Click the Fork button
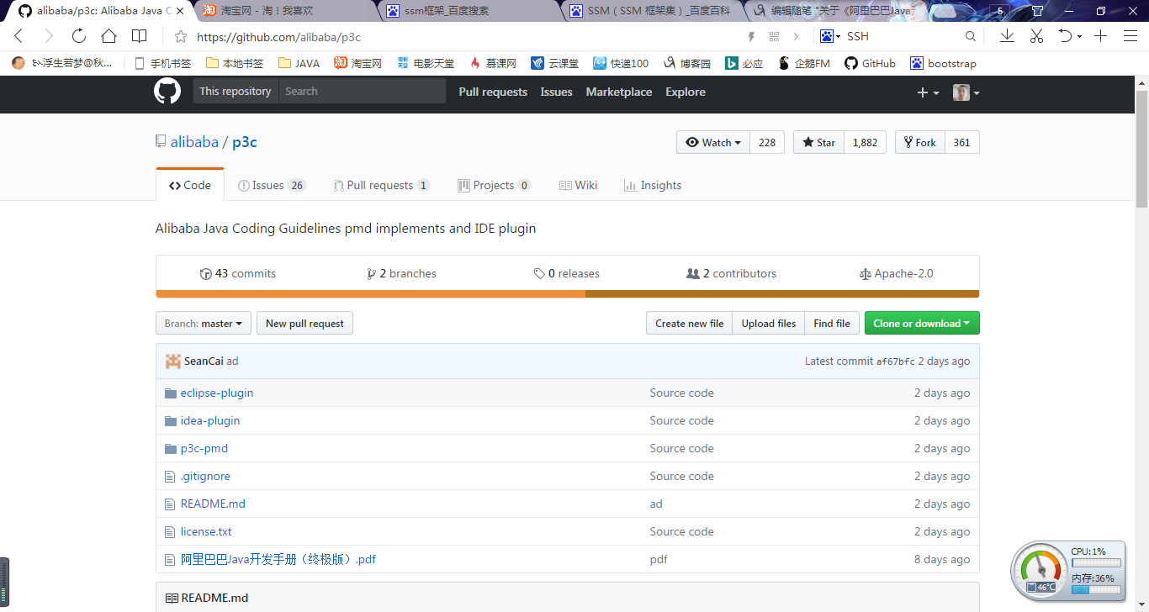Screen dimensions: 1149x612 (x=920, y=142)
